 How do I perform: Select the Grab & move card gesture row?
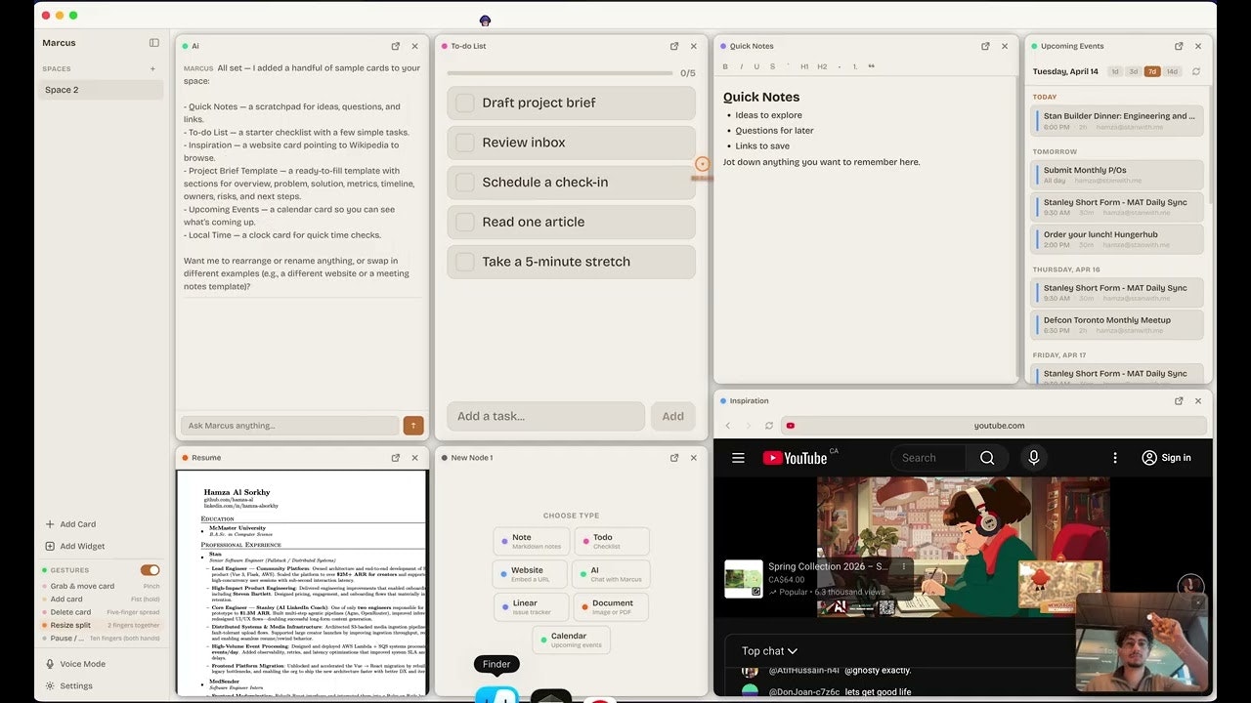tap(101, 587)
